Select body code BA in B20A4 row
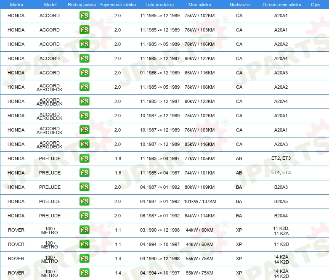Screen dimensions: 329x280 coord(239,216)
